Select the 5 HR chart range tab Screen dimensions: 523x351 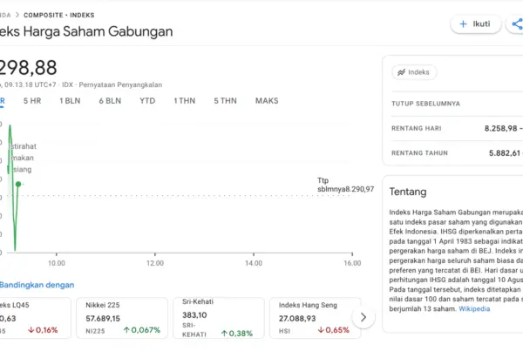[32, 101]
